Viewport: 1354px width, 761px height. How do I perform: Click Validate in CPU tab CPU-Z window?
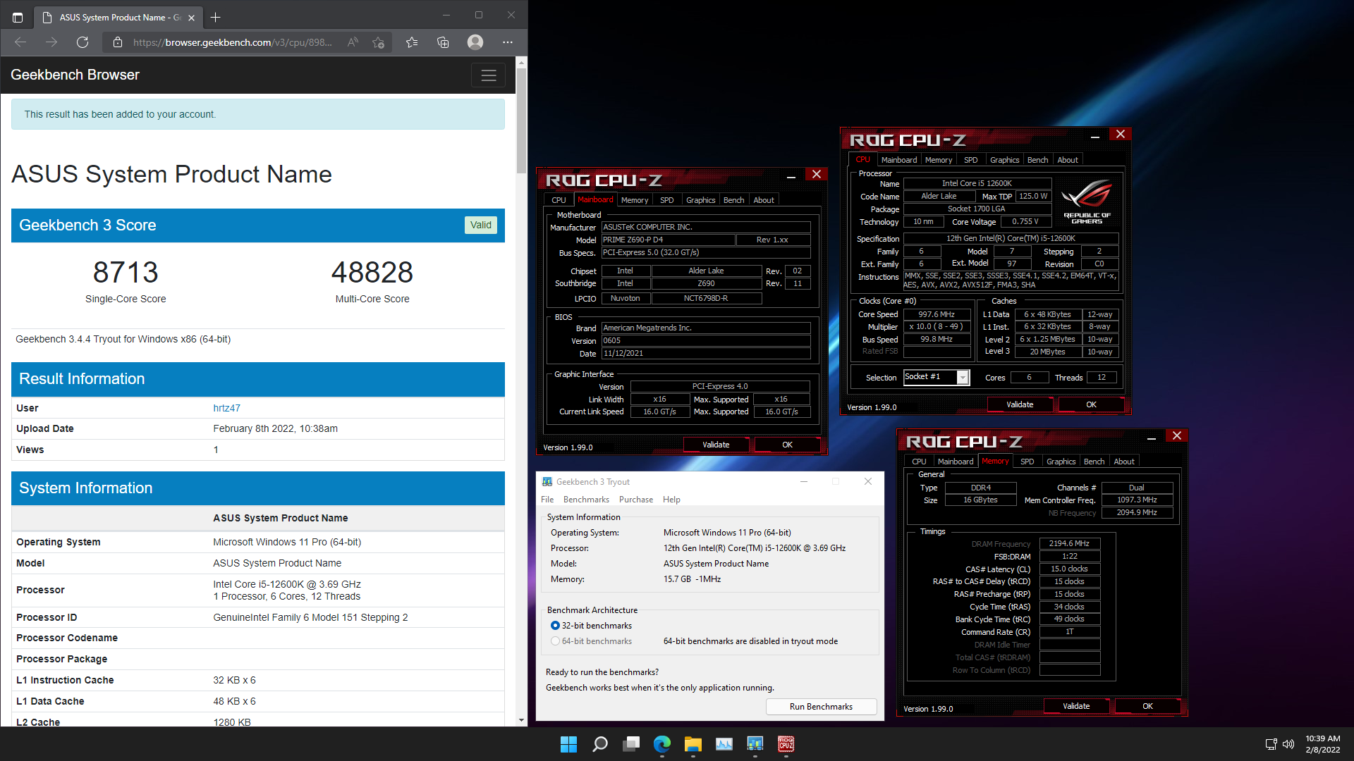click(x=1020, y=404)
